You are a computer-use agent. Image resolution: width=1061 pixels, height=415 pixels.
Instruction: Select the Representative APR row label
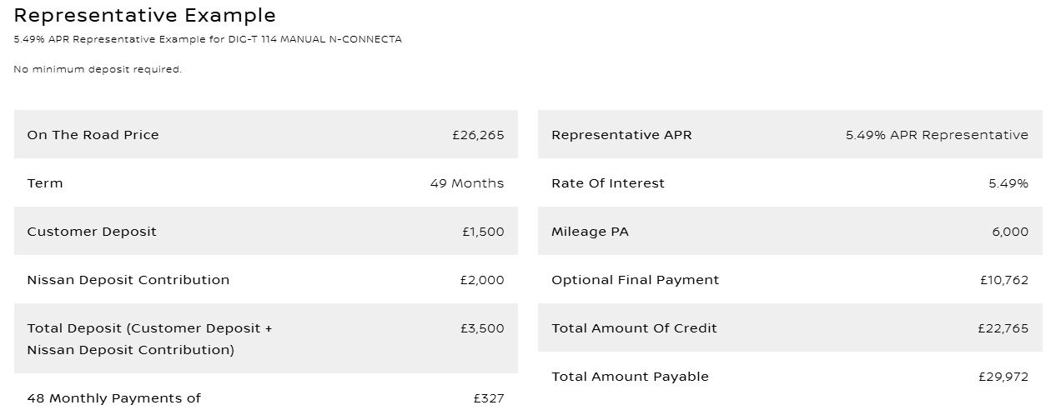[x=621, y=135]
